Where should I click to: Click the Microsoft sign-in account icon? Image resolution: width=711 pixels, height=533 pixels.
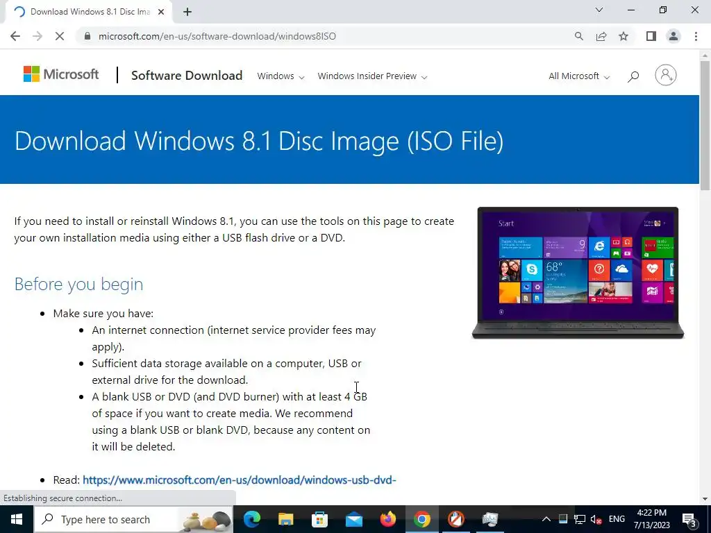666,75
